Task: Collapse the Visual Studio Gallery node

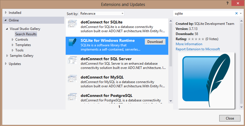Action: [x=7, y=29]
